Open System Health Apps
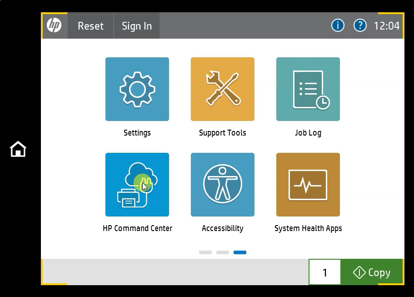 click(x=308, y=184)
